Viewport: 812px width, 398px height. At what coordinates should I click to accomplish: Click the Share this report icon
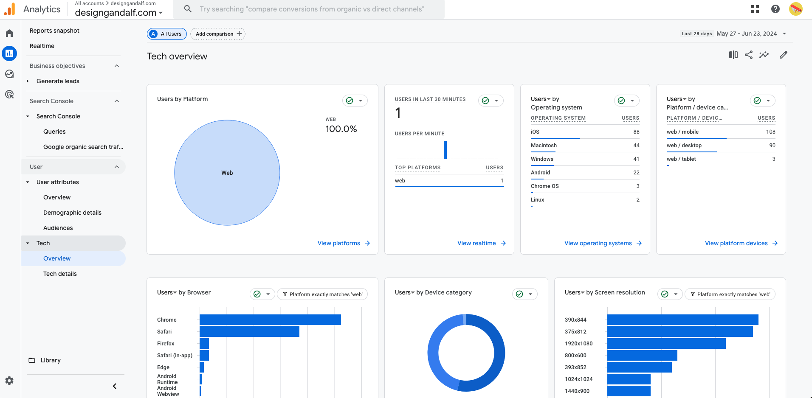tap(749, 55)
